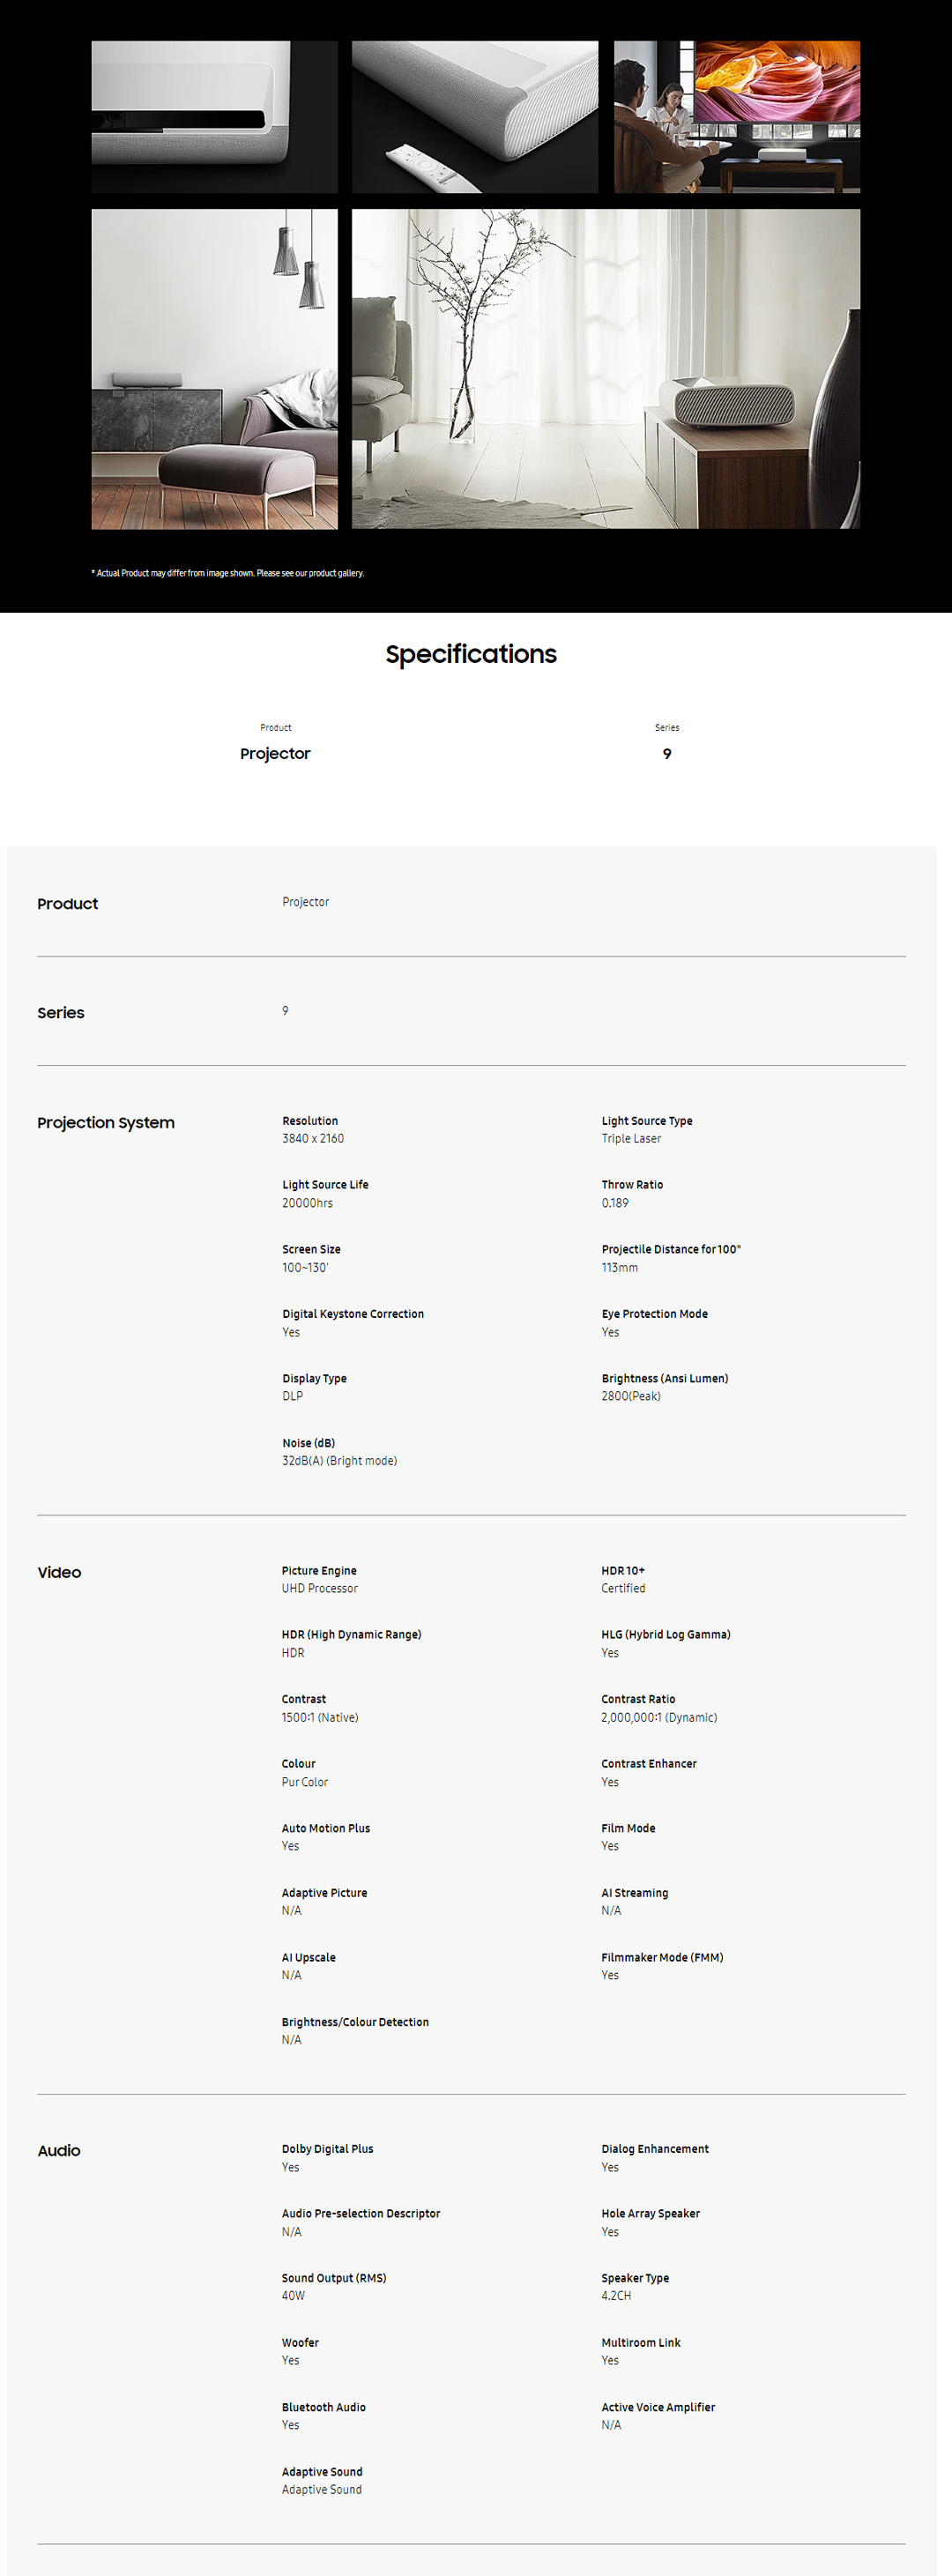
Task: Open the projector front close-up gallery image
Action: (214, 117)
